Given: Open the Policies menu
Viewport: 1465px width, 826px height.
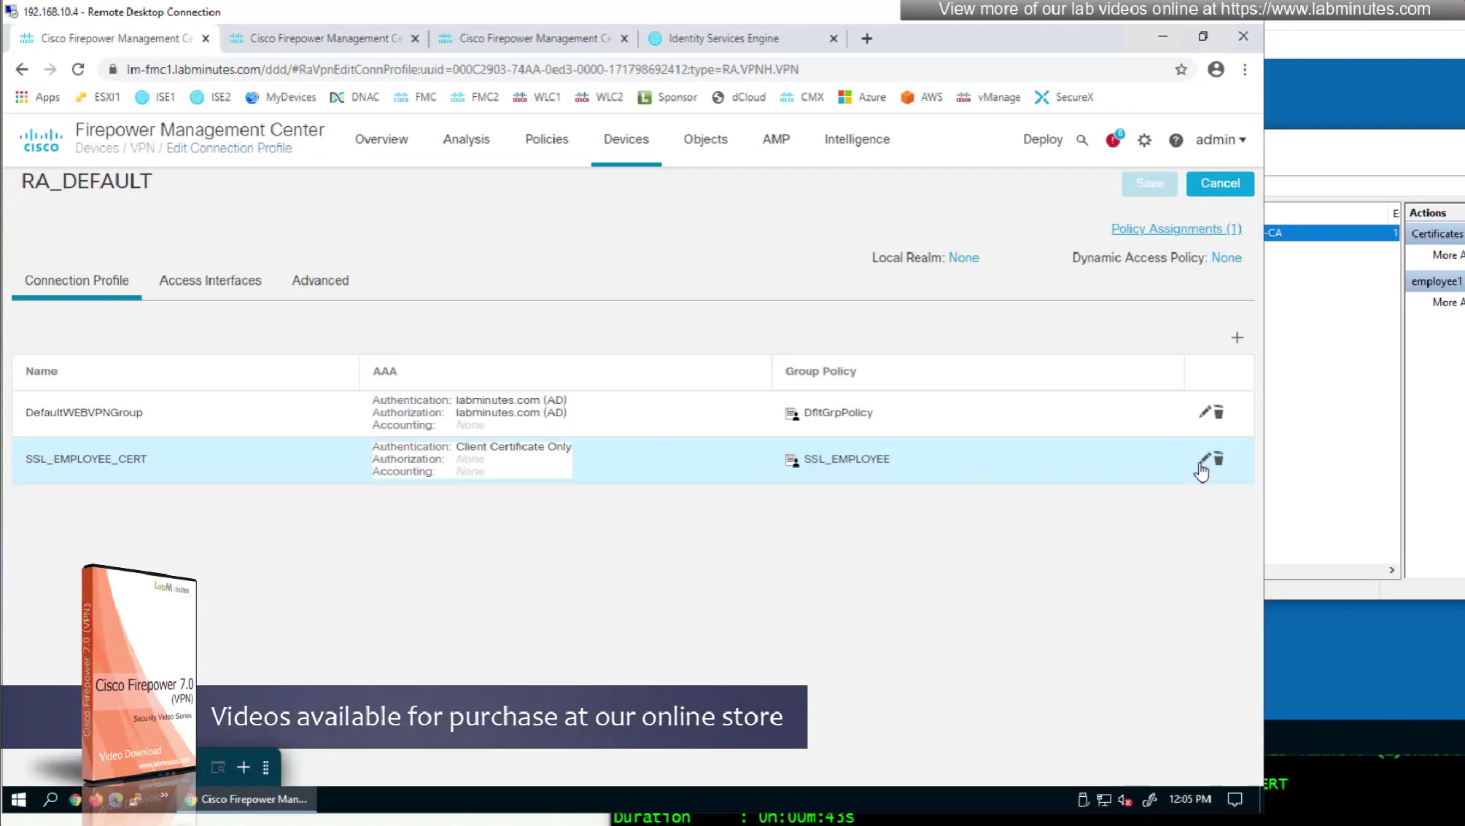Looking at the screenshot, I should tap(546, 139).
